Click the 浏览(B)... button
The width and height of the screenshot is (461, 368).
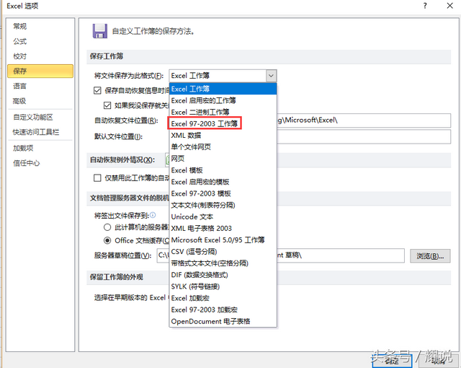(x=430, y=256)
